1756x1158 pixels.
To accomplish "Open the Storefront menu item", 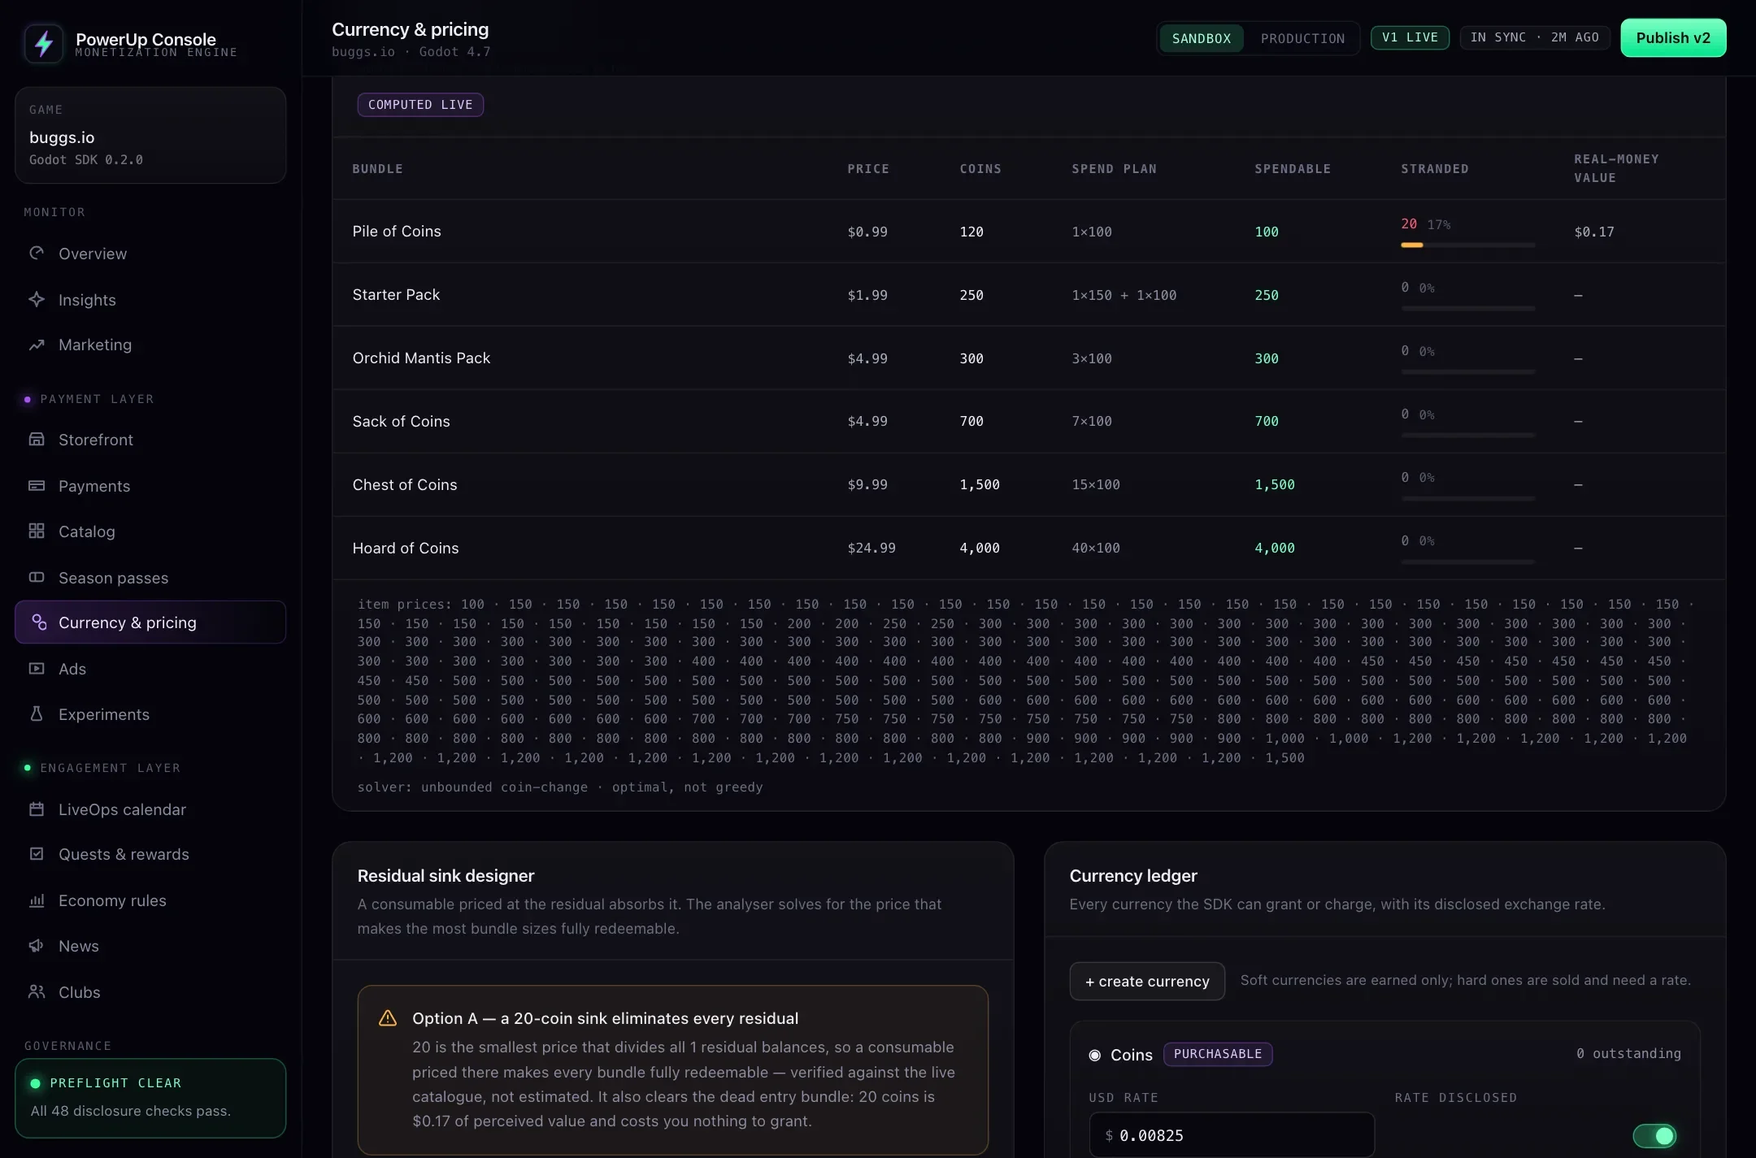I will [x=150, y=440].
